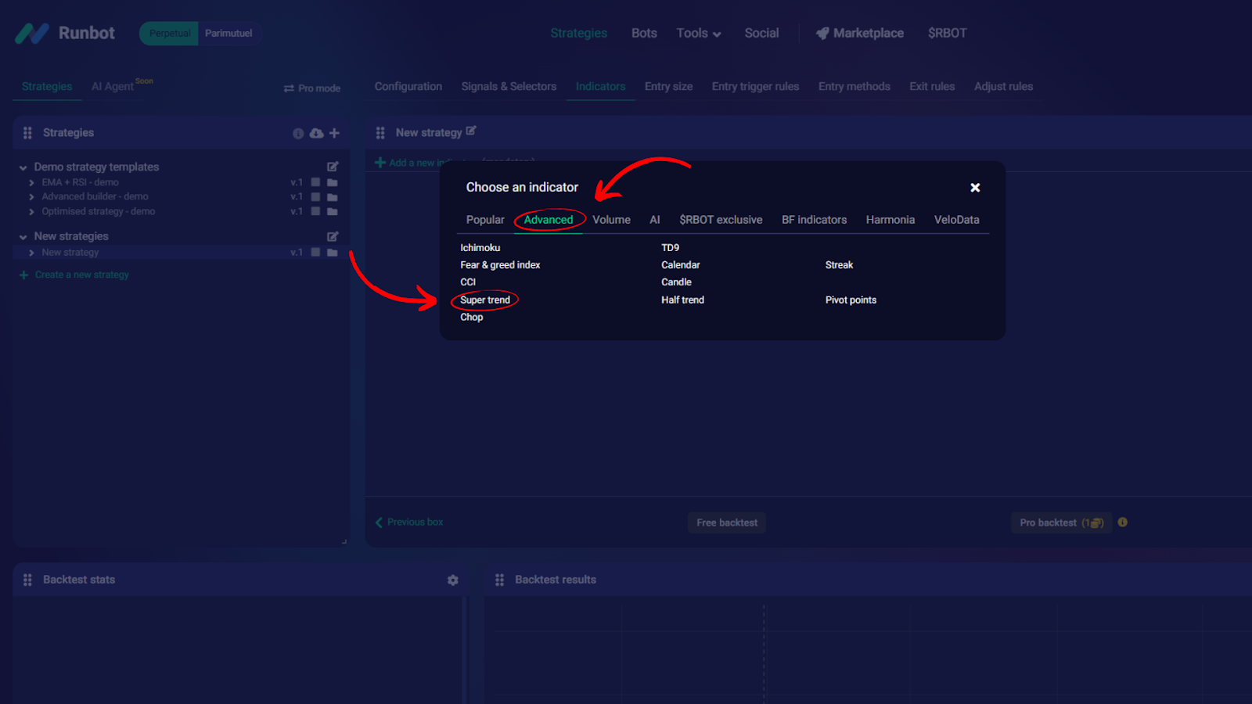Choose the Ichimoku indicator
Screen dimensions: 1252x704
[480, 248]
